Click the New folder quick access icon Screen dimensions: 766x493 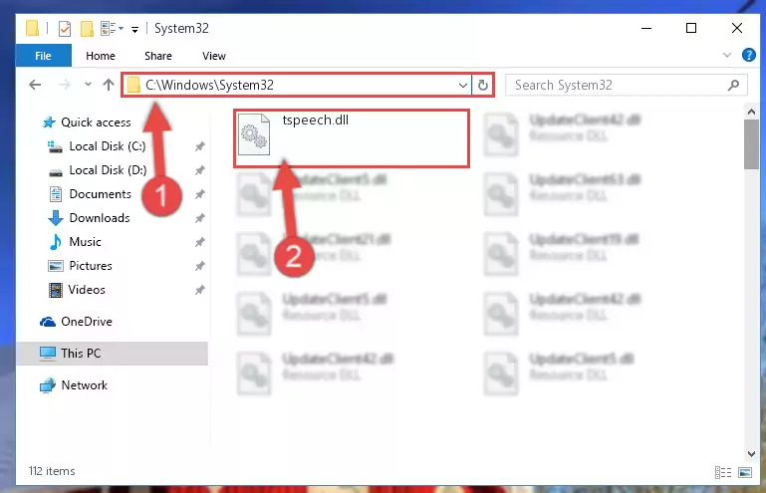[87, 28]
